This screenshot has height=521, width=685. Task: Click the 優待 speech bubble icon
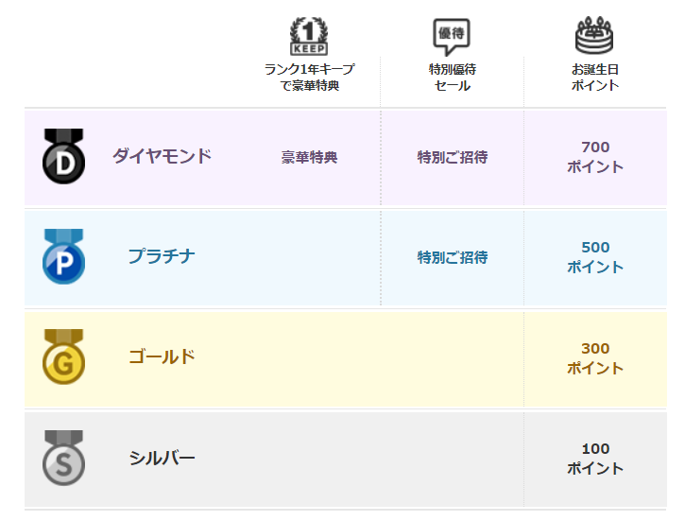tap(452, 37)
